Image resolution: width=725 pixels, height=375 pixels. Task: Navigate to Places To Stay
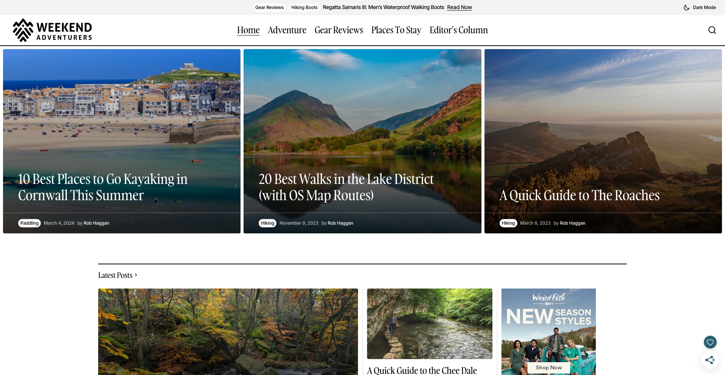coord(396,30)
